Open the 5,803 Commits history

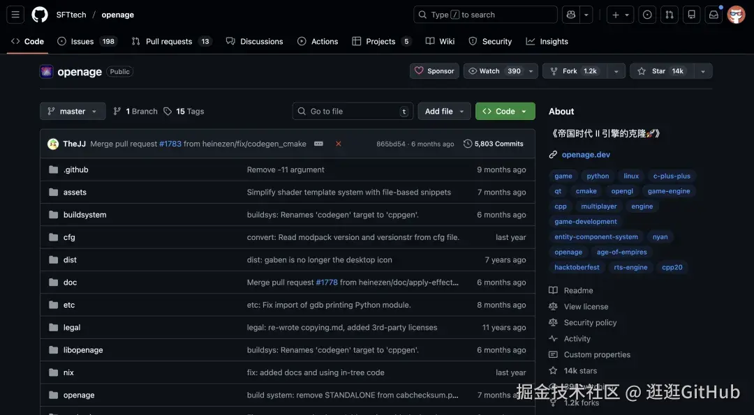click(494, 144)
